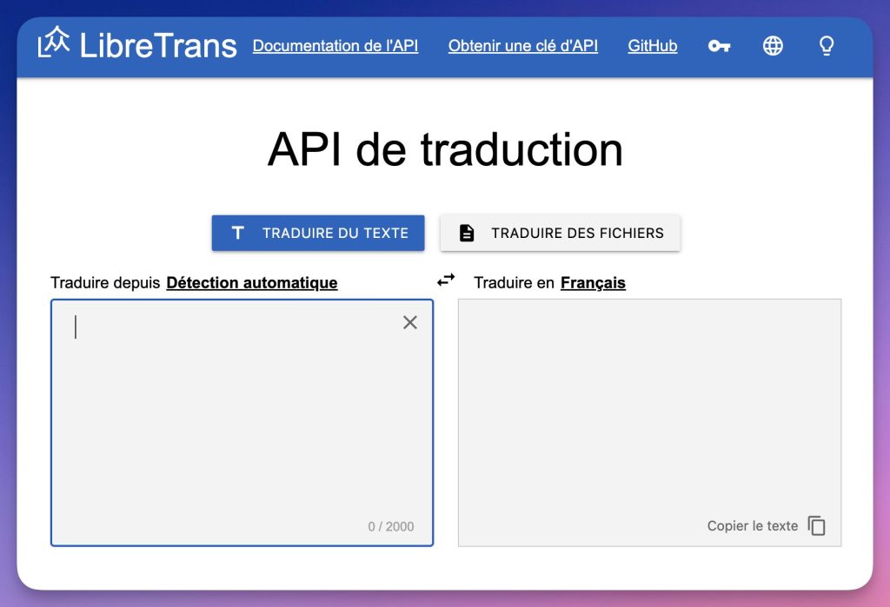Click the document icon on the files button
The width and height of the screenshot is (890, 607).
pos(467,233)
